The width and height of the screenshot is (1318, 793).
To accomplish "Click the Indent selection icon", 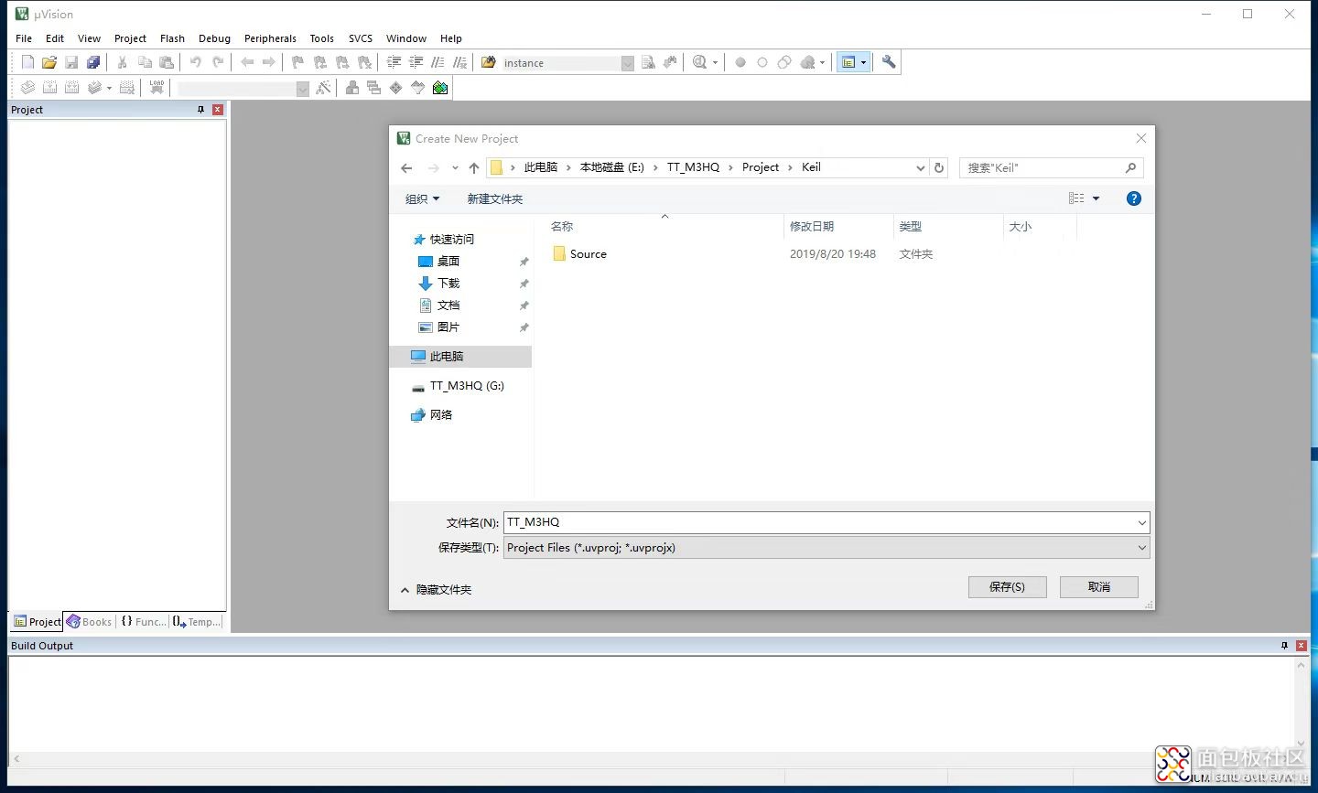I will (394, 62).
